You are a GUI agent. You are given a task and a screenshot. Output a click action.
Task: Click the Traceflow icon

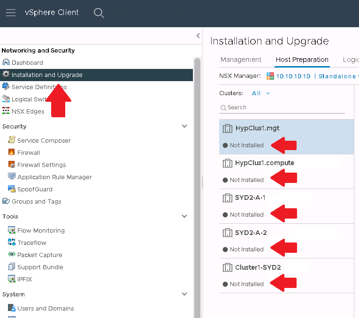(x=12, y=242)
